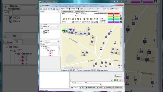Click the red X delete icon
This screenshot has width=163, height=92.
pyautogui.click(x=123, y=80)
